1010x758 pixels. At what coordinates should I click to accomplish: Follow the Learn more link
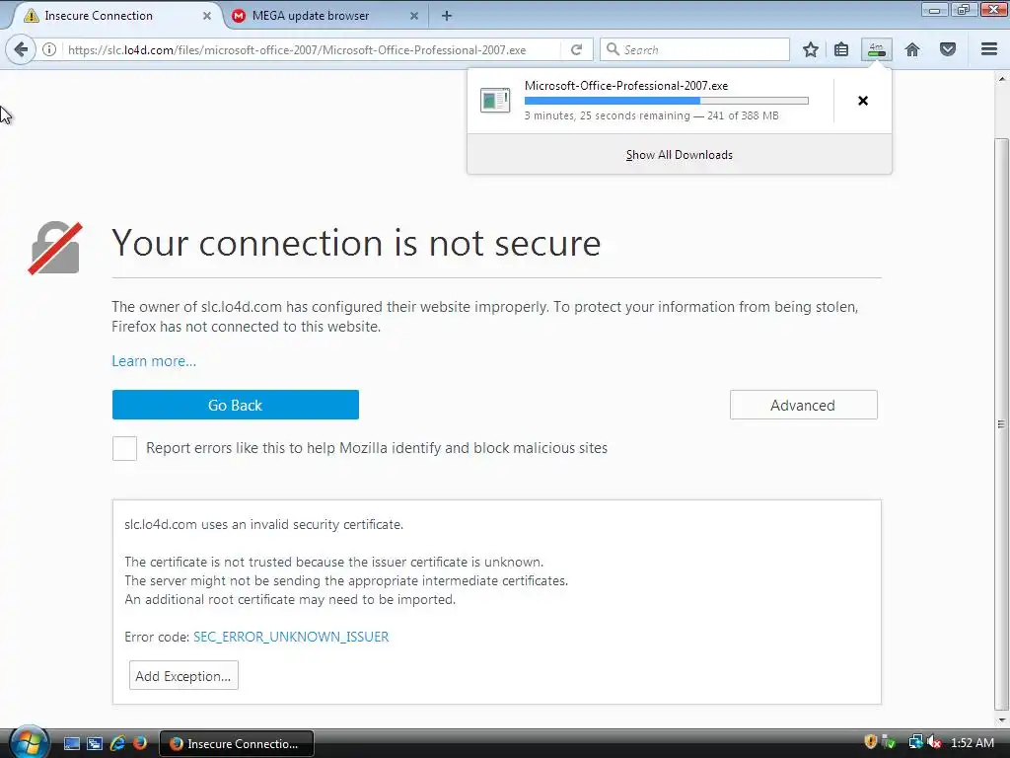pyautogui.click(x=154, y=361)
